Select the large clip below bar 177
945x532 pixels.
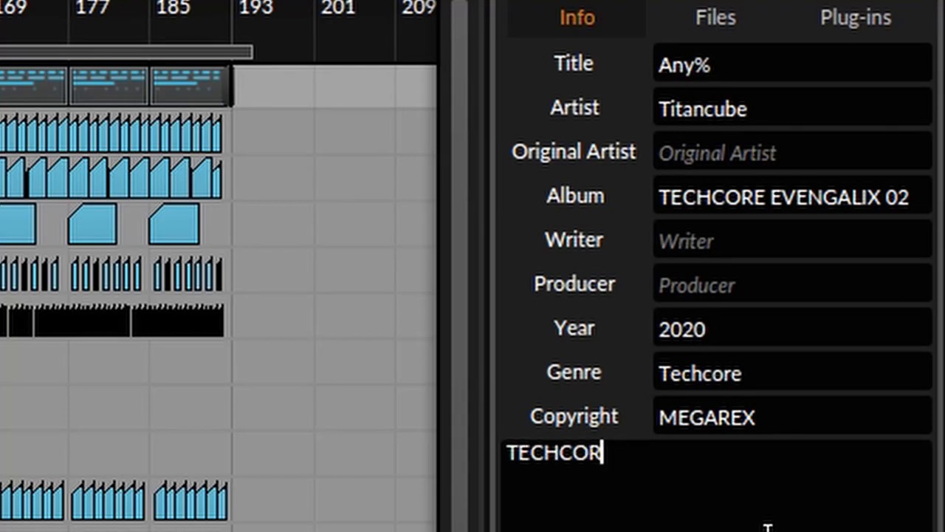point(92,225)
